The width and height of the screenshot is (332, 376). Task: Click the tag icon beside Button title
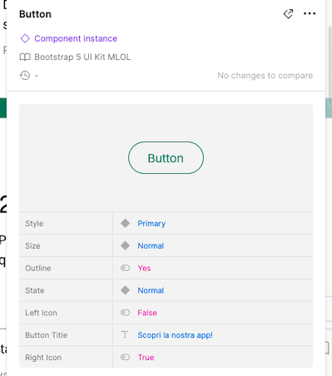[x=288, y=13]
